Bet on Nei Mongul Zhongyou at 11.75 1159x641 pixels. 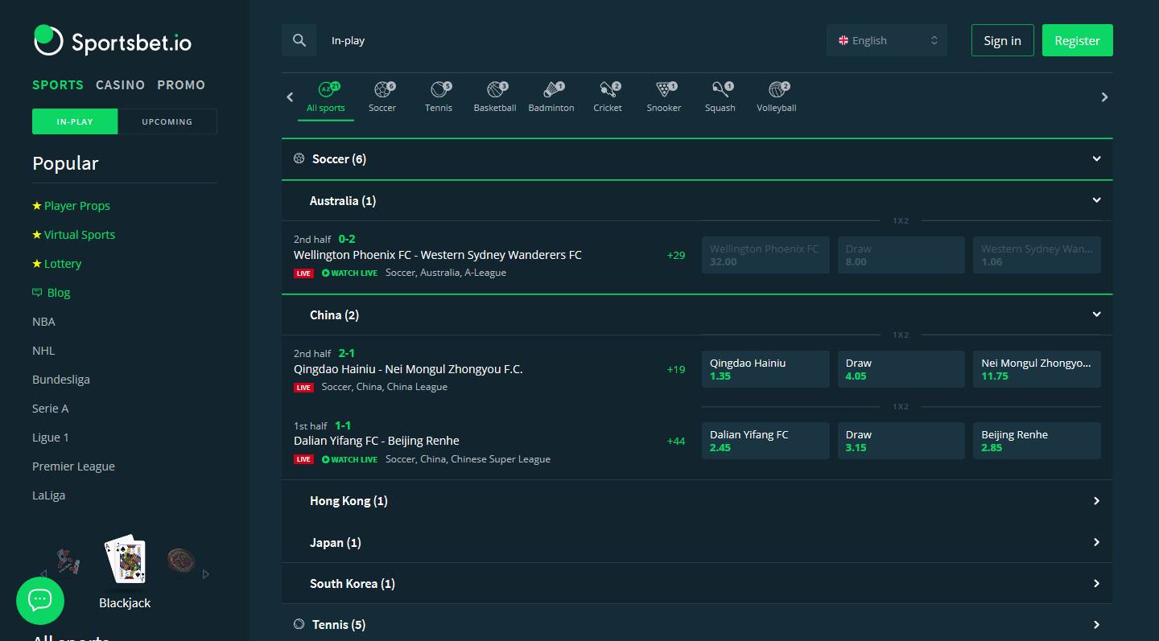click(x=1037, y=369)
